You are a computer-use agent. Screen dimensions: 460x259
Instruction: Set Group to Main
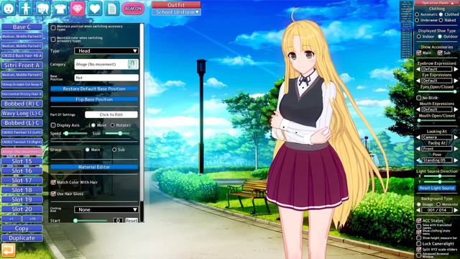(88, 150)
